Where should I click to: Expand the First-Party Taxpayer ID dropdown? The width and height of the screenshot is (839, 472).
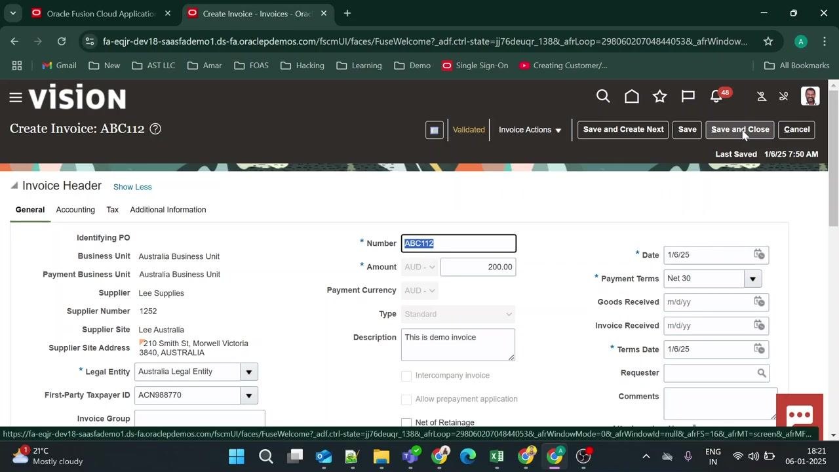[x=249, y=395]
